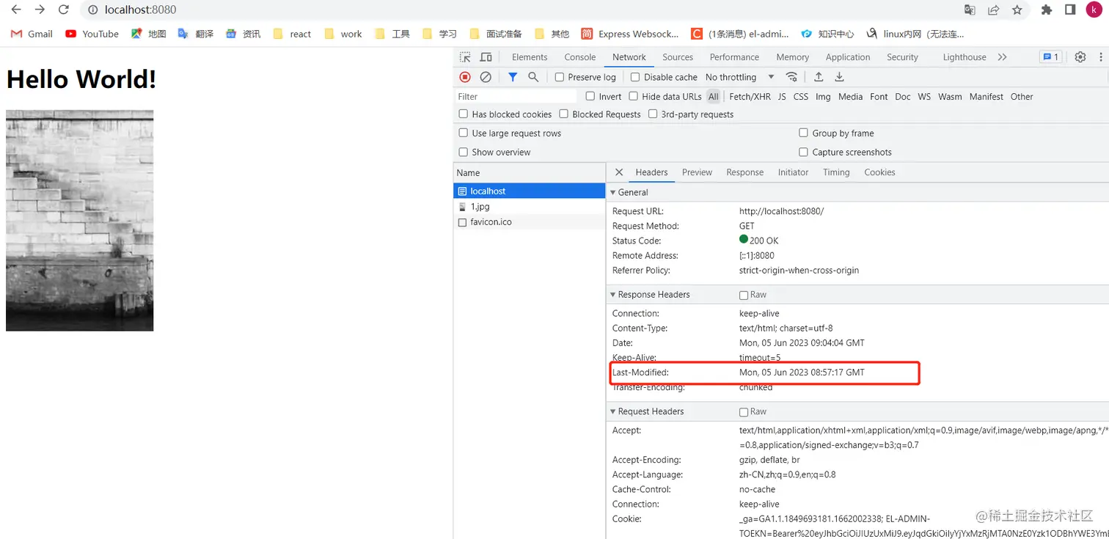Open the network conditions wifi icon
The height and width of the screenshot is (539, 1109).
click(791, 77)
